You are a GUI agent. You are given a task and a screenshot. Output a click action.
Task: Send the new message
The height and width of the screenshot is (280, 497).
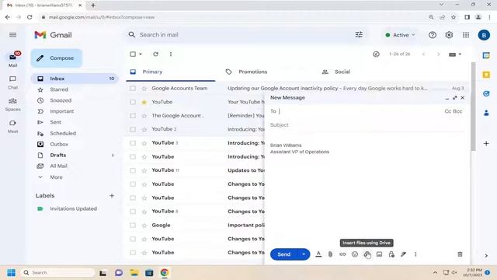tap(284, 254)
